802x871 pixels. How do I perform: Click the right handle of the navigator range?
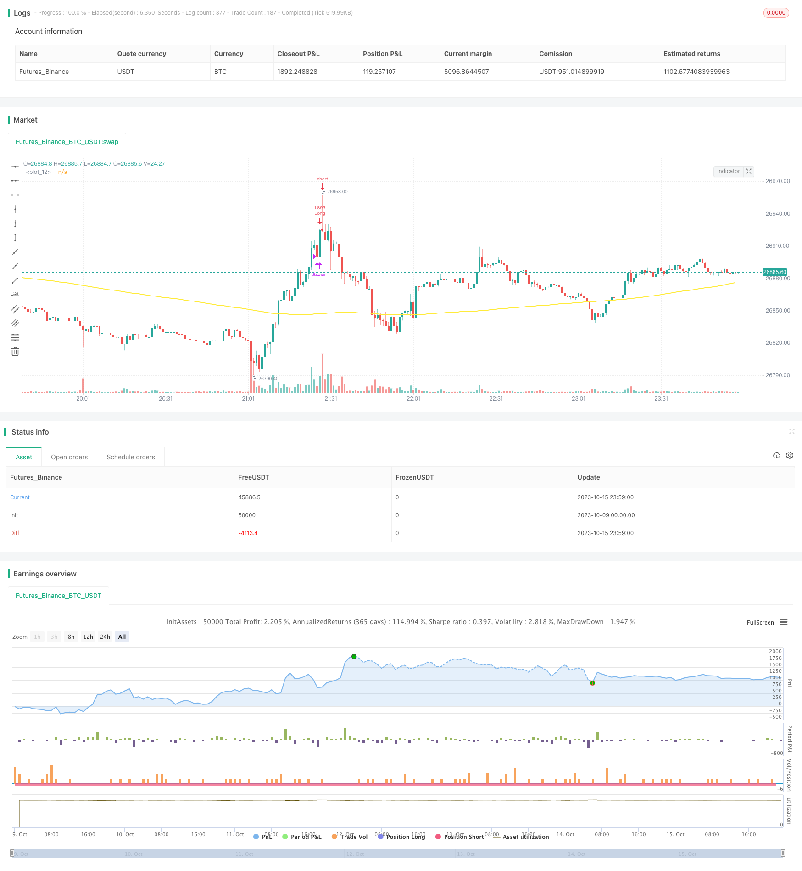(783, 854)
